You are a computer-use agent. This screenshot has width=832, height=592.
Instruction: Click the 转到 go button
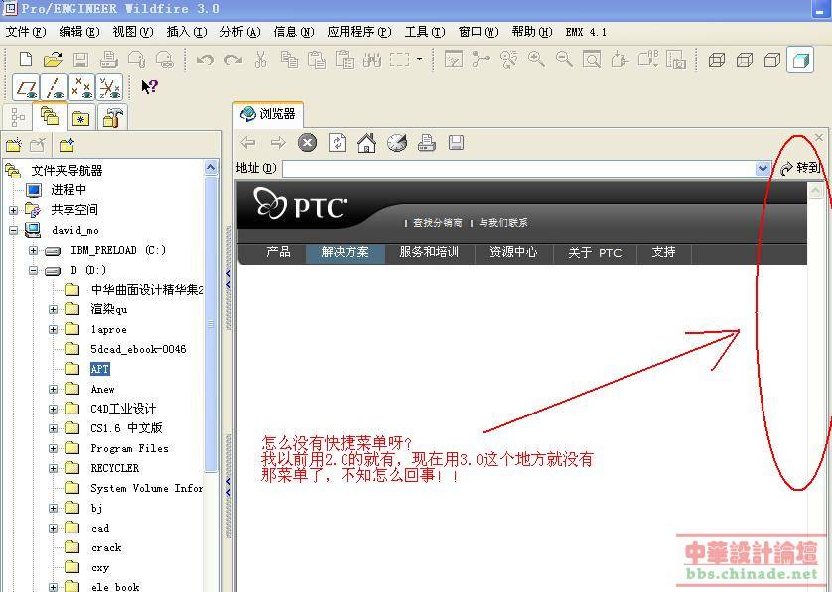800,168
